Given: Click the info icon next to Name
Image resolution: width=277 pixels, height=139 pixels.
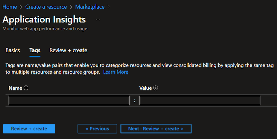Looking at the screenshot, I should click(x=26, y=88).
